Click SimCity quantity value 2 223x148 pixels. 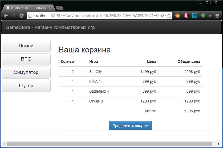click(x=73, y=72)
